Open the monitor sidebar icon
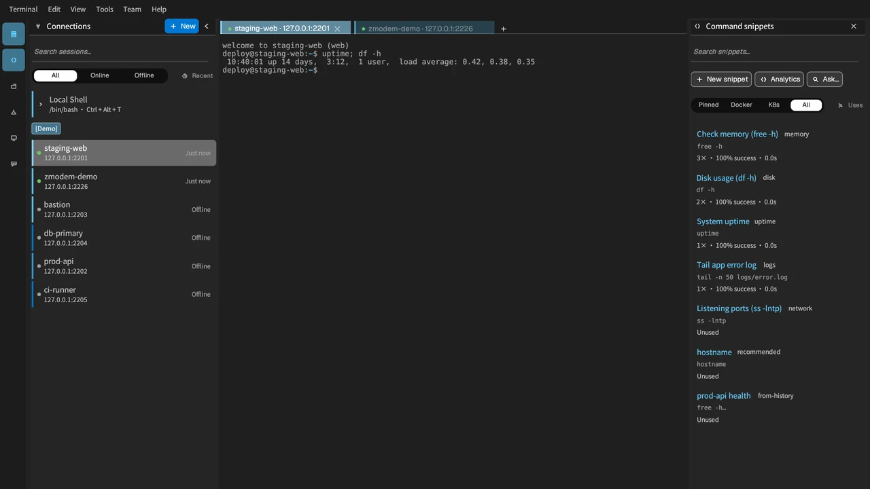This screenshot has width=870, height=489. (14, 138)
